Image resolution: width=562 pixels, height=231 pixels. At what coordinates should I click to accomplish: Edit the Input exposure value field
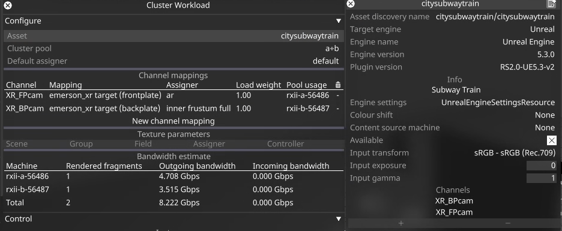(x=541, y=166)
